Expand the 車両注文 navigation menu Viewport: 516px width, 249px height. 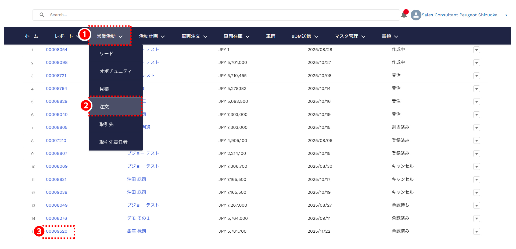(194, 36)
